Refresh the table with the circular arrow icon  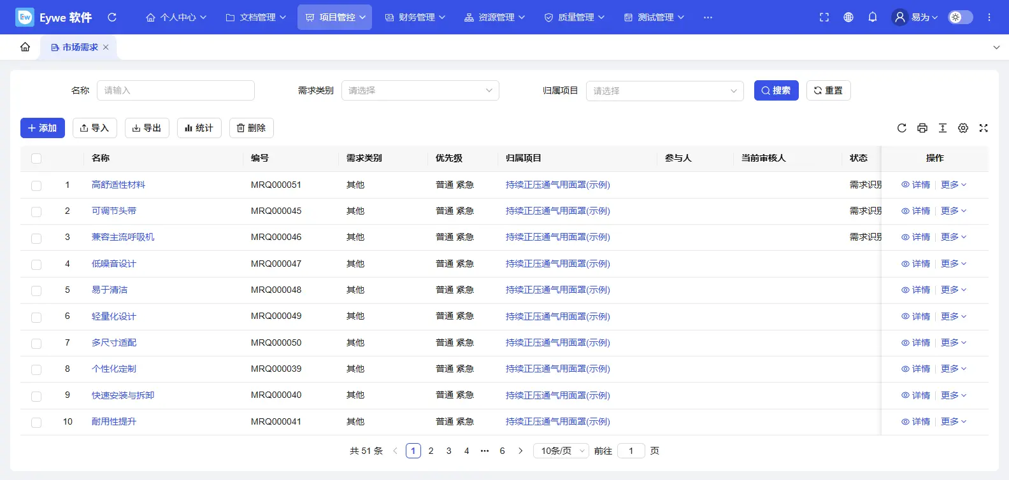click(902, 128)
